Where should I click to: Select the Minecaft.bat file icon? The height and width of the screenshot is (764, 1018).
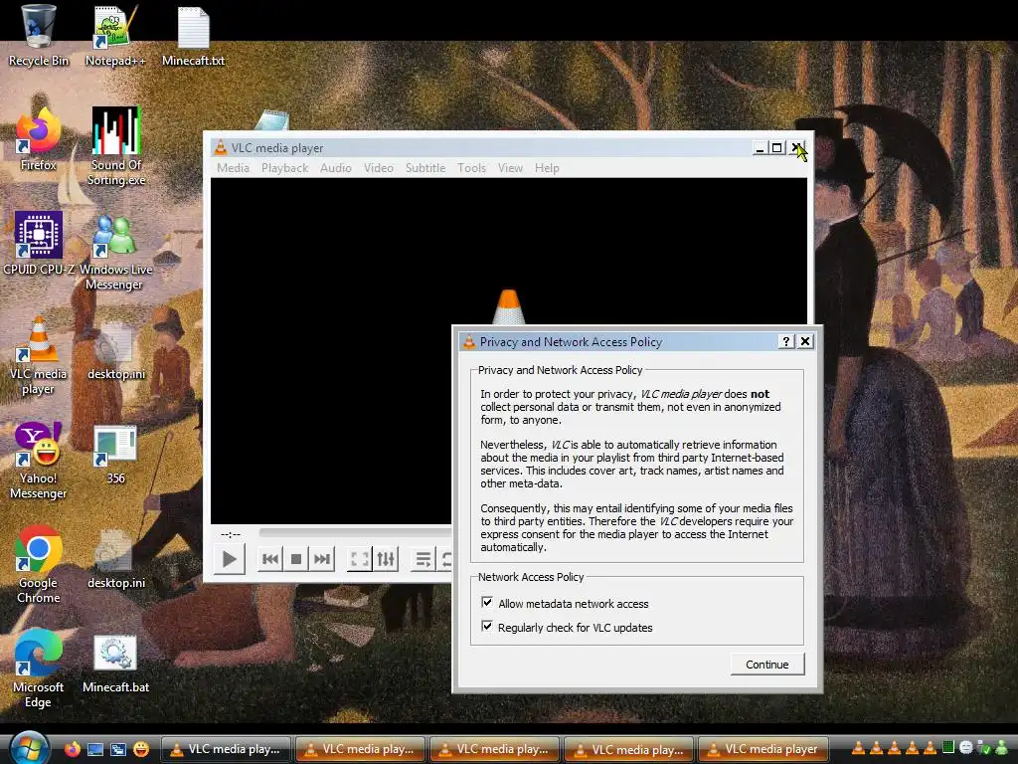click(115, 663)
